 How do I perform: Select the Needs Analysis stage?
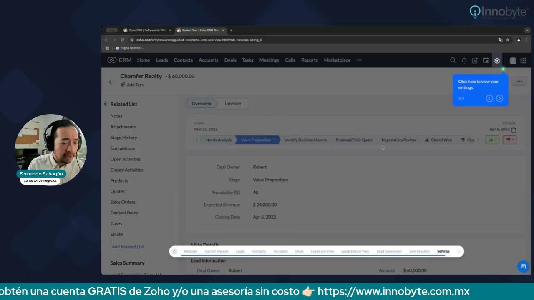click(219, 140)
